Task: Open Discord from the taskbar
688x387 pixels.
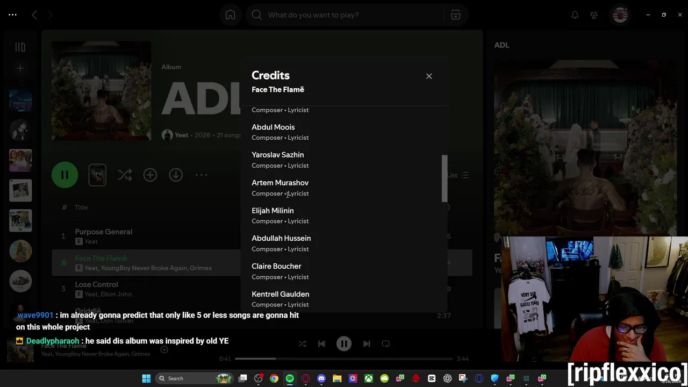Action: [x=321, y=378]
